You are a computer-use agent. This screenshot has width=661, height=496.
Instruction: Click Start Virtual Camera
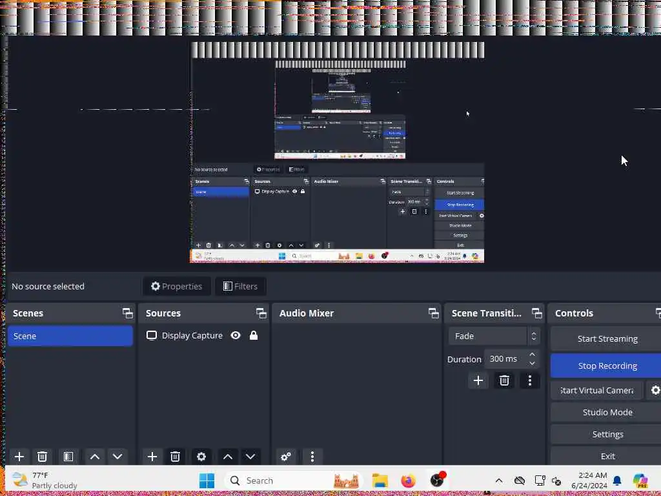coord(597,390)
